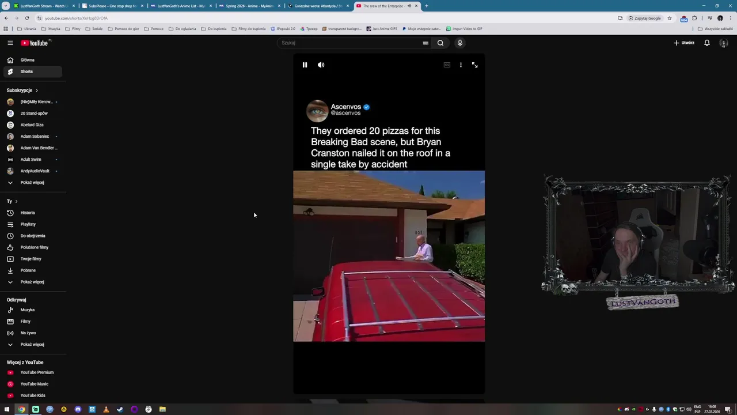Switch to the SubsPlease browser tab
737x415 pixels.
click(x=112, y=6)
